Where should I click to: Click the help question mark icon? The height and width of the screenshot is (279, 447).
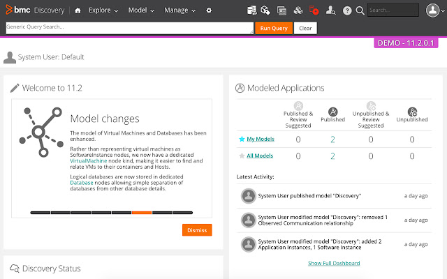346,10
